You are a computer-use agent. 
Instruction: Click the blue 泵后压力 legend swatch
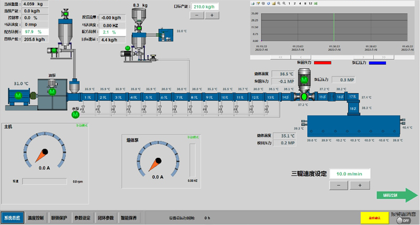[377, 63]
